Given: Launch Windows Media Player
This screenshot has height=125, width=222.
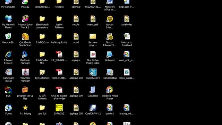Looking at the screenshot, I should coord(110,90).
